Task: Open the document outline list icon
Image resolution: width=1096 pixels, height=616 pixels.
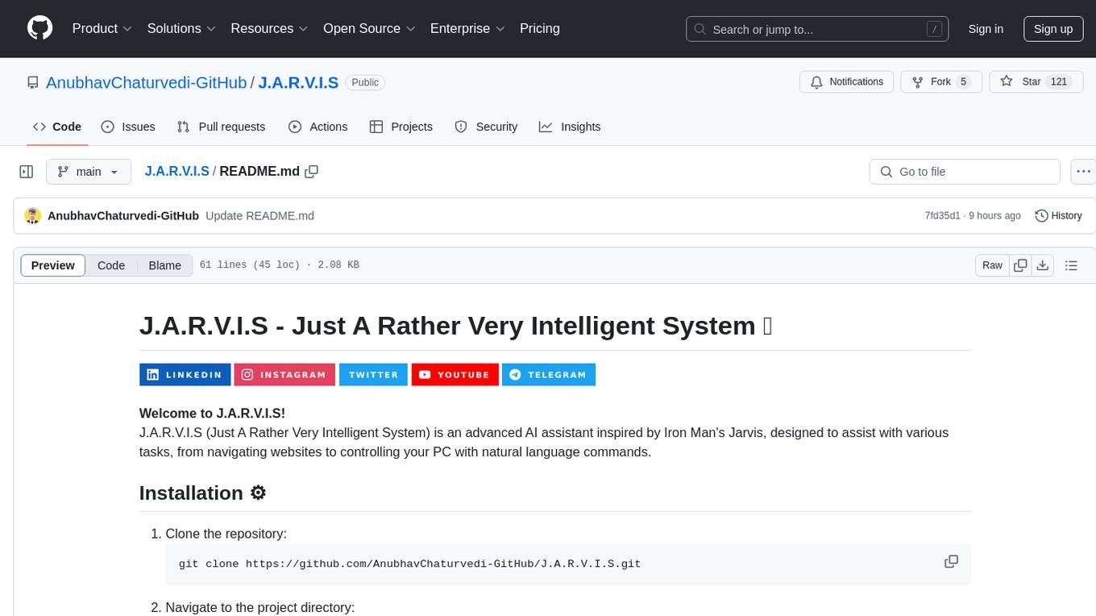Action: [1071, 265]
